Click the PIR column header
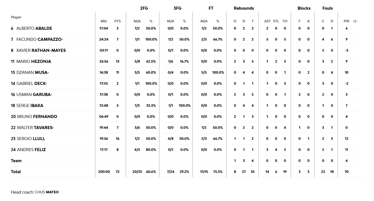 (x=346, y=21)
